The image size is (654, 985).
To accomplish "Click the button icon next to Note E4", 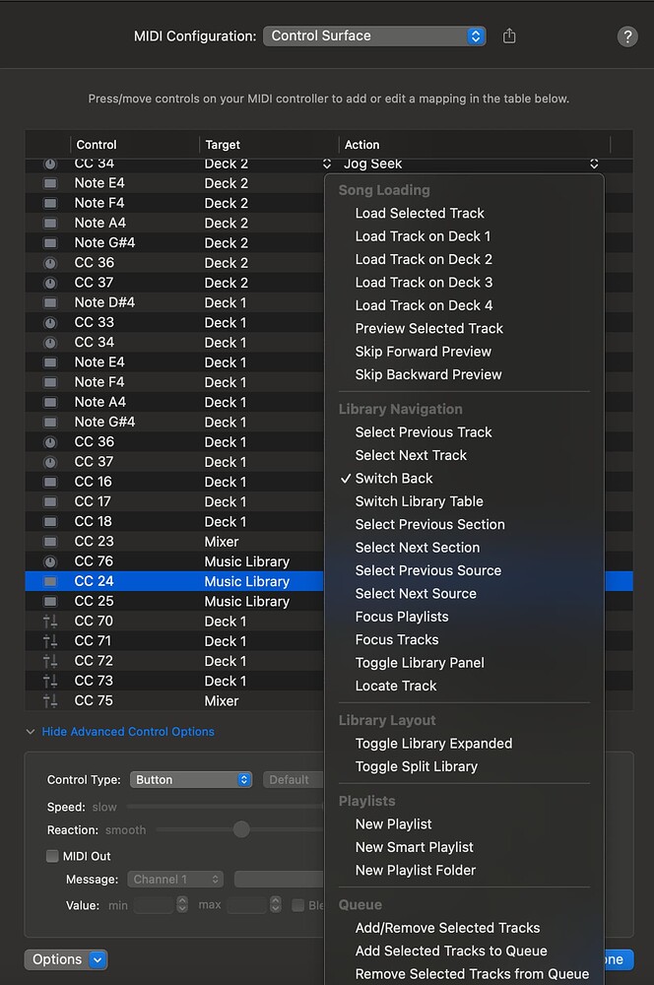I will click(49, 183).
